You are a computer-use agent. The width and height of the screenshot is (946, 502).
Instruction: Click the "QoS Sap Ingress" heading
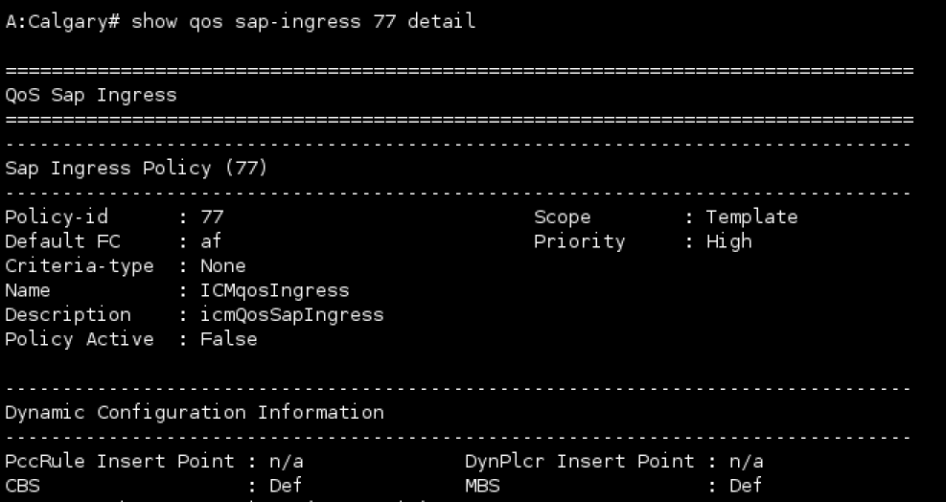point(90,94)
